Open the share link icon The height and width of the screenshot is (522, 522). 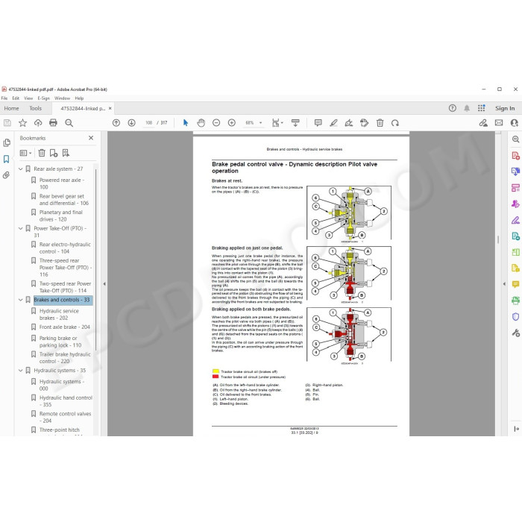pyautogui.click(x=483, y=123)
